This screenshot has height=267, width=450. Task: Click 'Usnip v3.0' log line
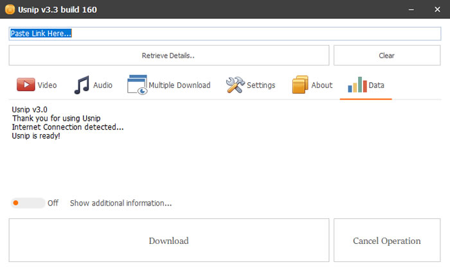(30, 110)
